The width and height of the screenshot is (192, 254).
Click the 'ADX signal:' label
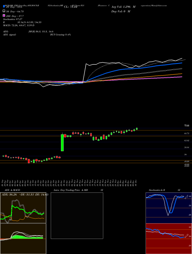(10, 35)
